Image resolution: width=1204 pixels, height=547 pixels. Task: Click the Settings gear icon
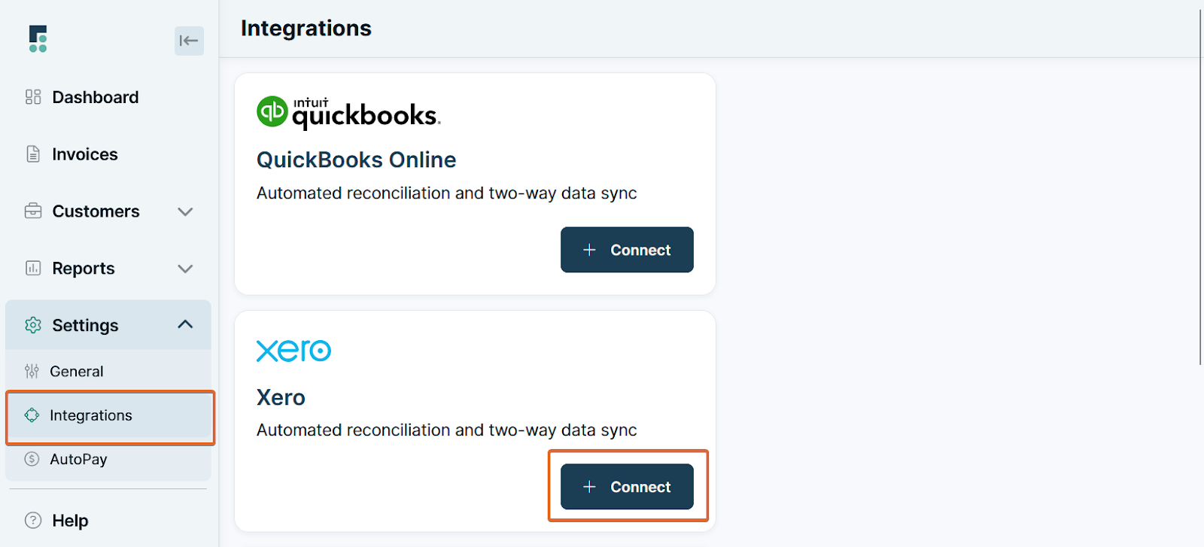(x=32, y=325)
